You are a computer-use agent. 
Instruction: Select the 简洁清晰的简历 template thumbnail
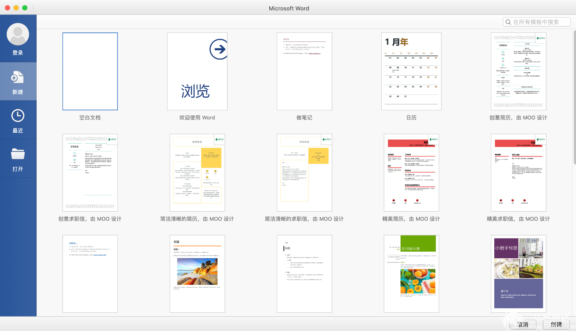(197, 173)
